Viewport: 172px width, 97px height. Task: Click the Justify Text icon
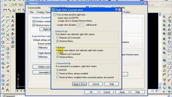click(13, 42)
